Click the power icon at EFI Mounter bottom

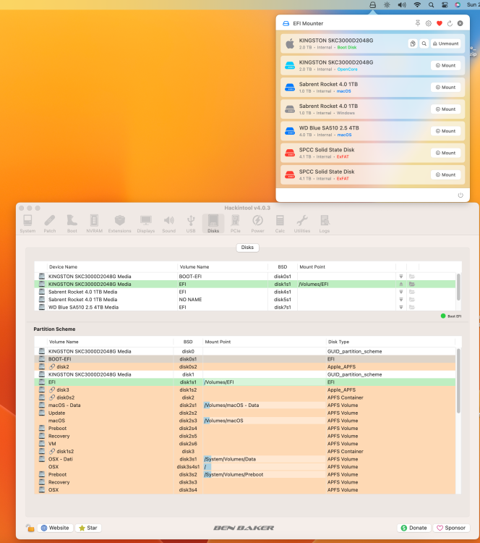(460, 195)
